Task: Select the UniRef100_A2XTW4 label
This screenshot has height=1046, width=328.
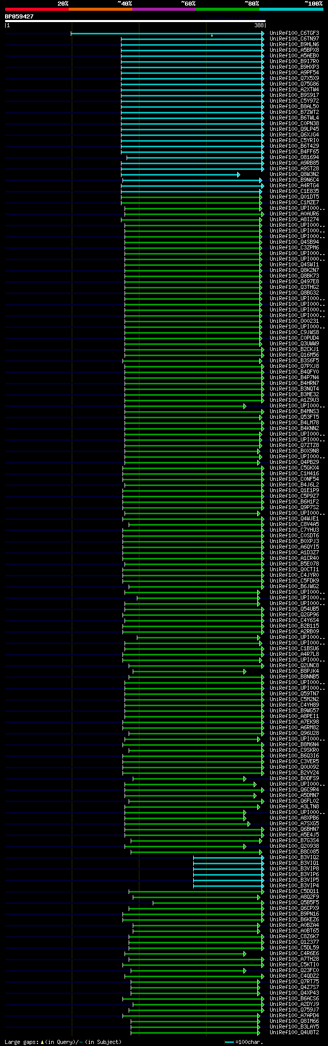Action: tap(294, 90)
